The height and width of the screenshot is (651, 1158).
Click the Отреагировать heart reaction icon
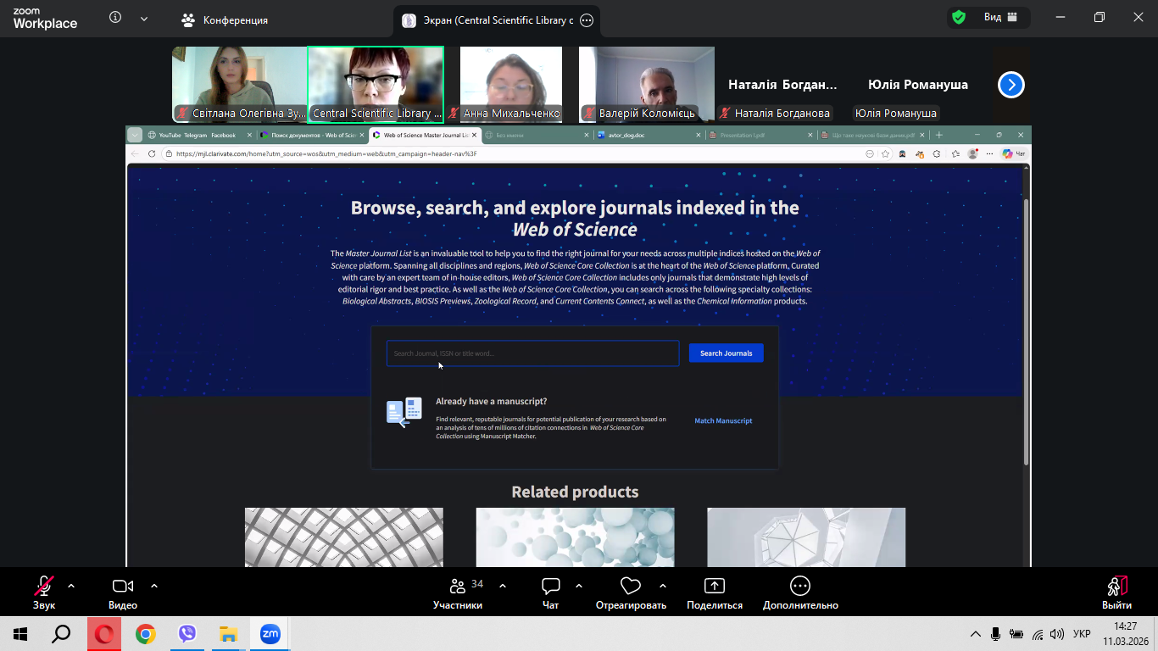[630, 587]
